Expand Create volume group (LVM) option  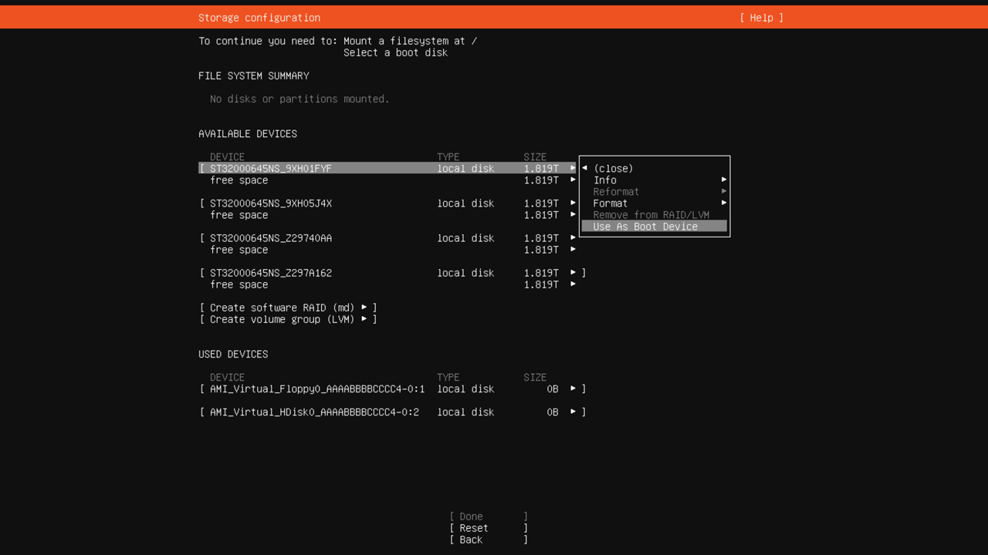coord(288,319)
